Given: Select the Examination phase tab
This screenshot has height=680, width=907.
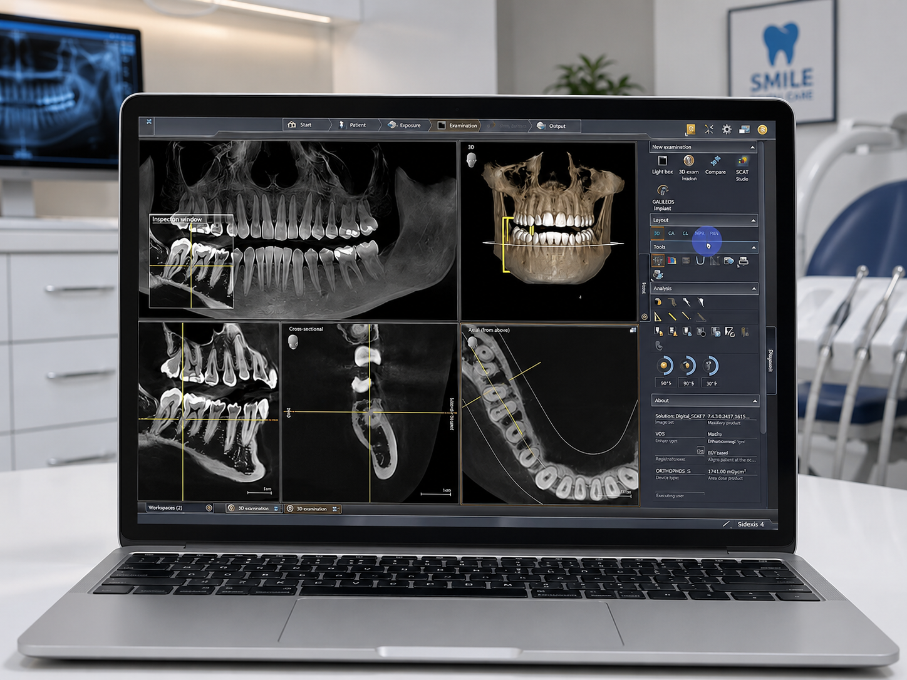Looking at the screenshot, I should [457, 125].
